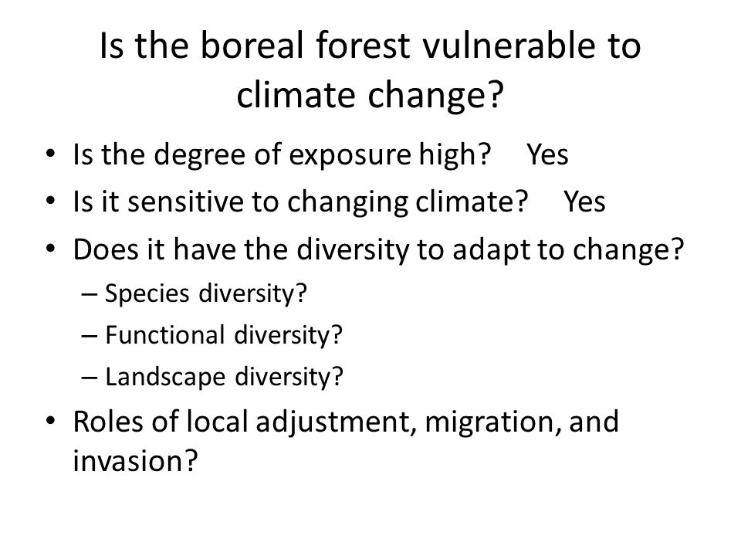Click the 'diversity to adapt to change?' bullet

click(378, 249)
